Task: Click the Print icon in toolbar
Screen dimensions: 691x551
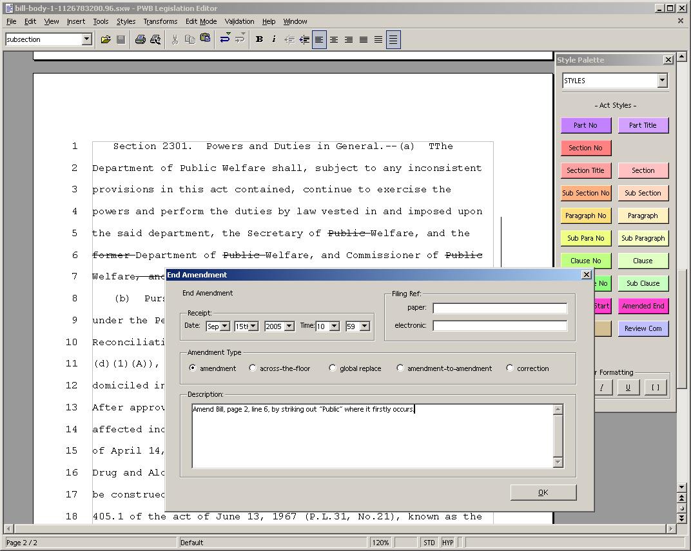Action: 141,39
